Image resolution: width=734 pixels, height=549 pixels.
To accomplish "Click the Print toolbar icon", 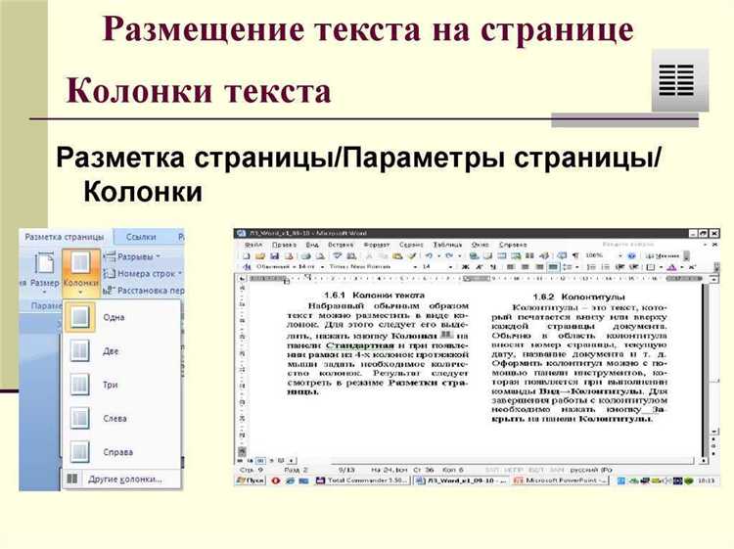I will pyautogui.click(x=305, y=256).
